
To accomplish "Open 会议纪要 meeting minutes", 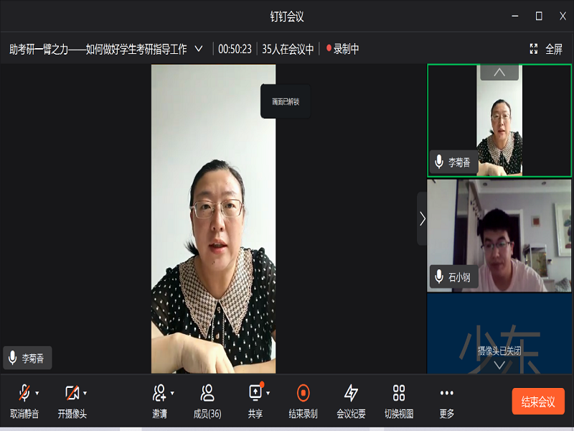I will [x=351, y=393].
